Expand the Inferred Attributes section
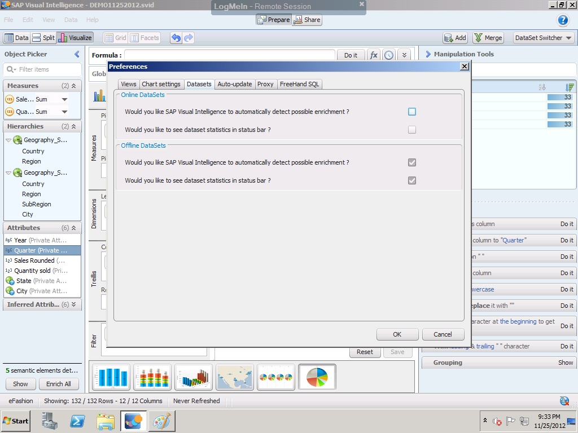Screen dimensions: 578x433 (74, 304)
